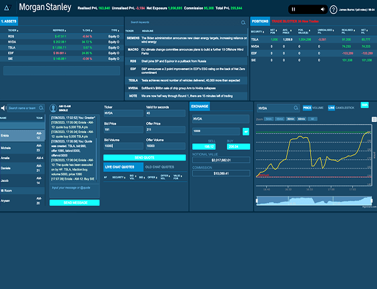Set chart zoom to 15min

click(280, 119)
